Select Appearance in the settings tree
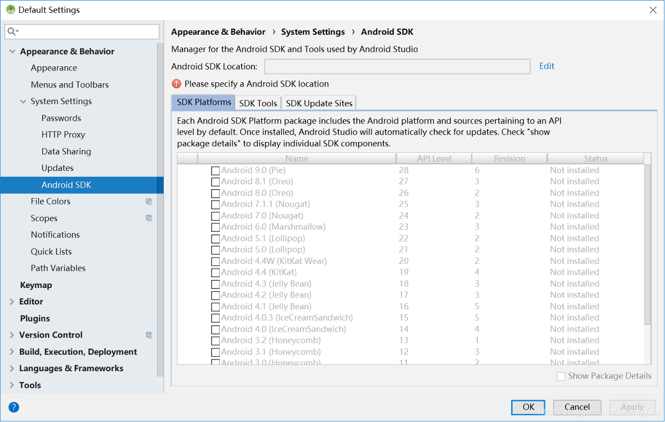This screenshot has width=665, height=422. (54, 68)
